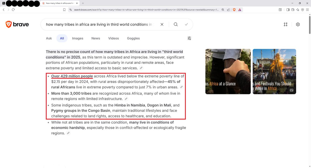This screenshot has width=311, height=168.
Task: Open a new tab with plus button
Action: coord(83,3)
